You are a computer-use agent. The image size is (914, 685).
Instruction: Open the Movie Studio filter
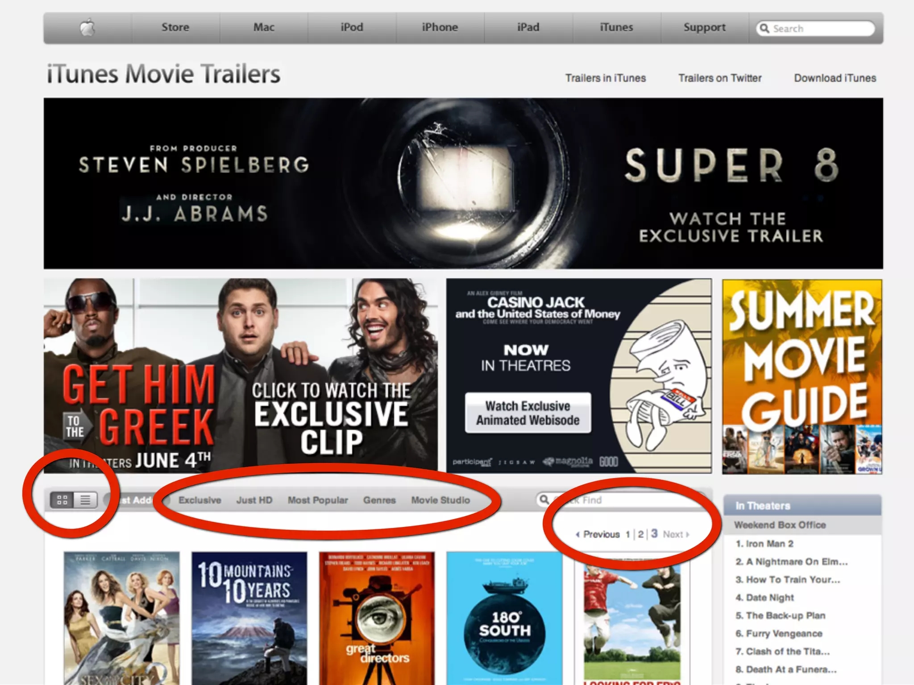pyautogui.click(x=440, y=500)
